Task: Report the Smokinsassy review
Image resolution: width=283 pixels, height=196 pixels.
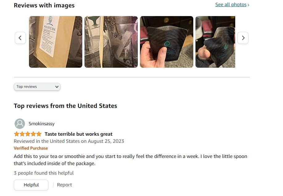Action: 64,185
